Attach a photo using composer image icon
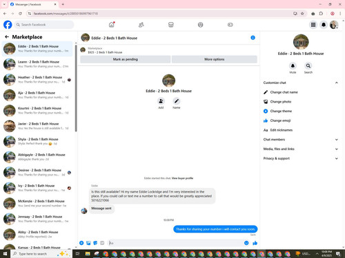Screen dimensions: 345x258 [x=88, y=243]
